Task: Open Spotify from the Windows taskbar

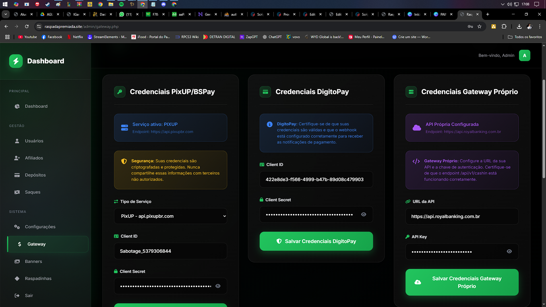Action: (x=121, y=4)
